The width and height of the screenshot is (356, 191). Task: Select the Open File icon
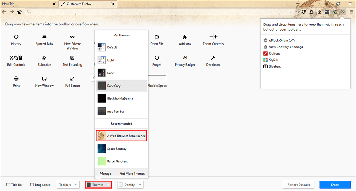(157, 37)
